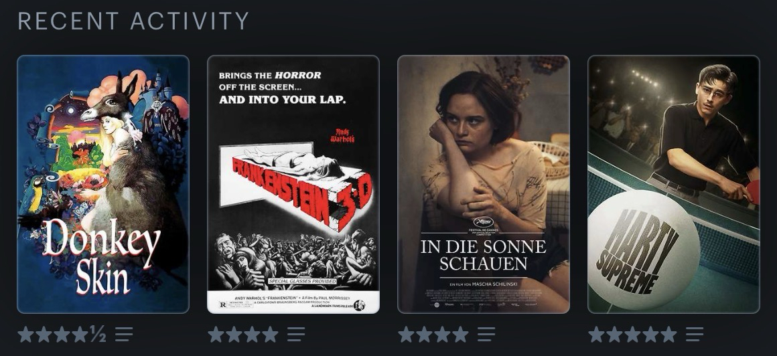Click the fourth star under Frankenstein 3-D

270,334
